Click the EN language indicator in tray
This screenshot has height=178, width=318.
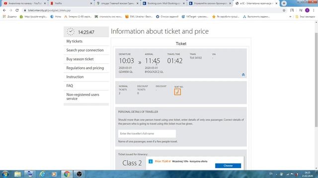pos(271,174)
